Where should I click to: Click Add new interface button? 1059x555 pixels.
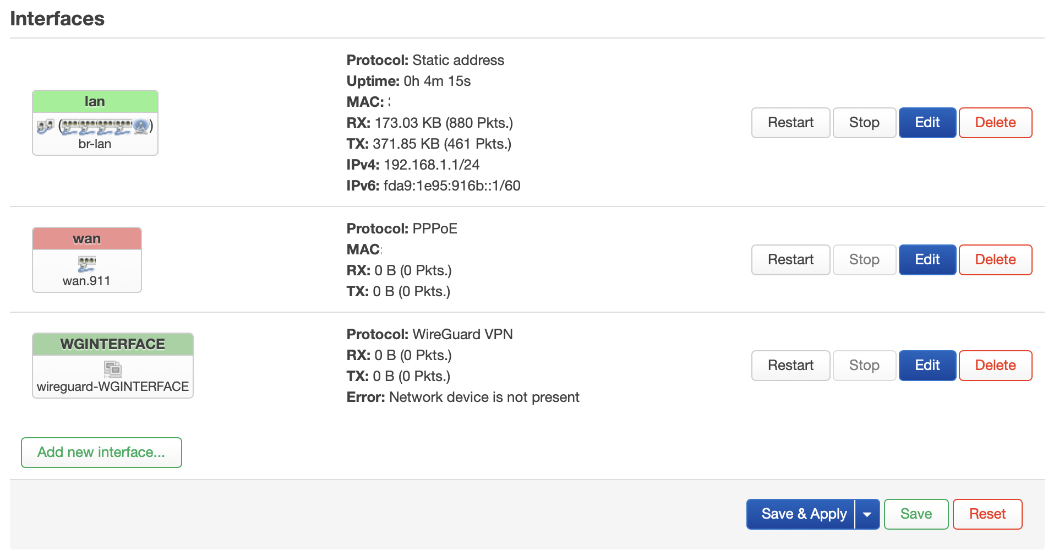click(101, 453)
